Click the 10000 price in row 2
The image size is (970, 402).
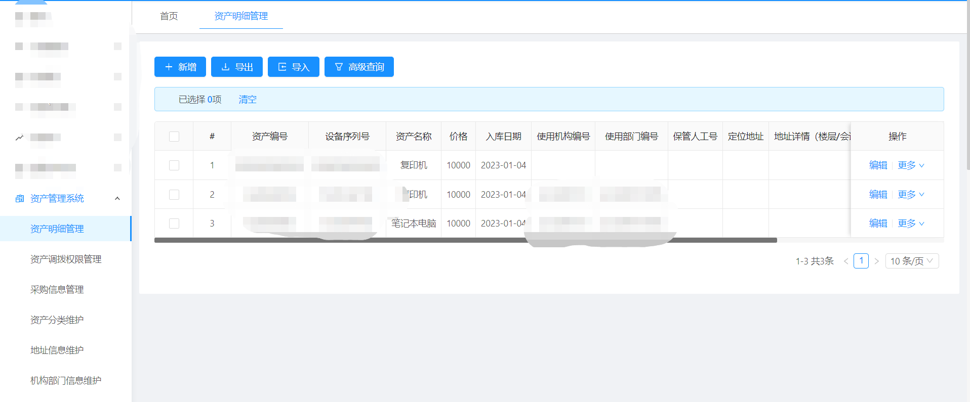click(x=459, y=195)
